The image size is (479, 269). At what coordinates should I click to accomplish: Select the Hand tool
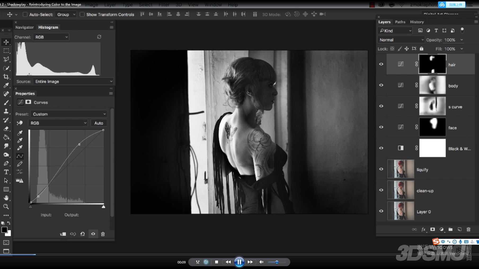6,198
